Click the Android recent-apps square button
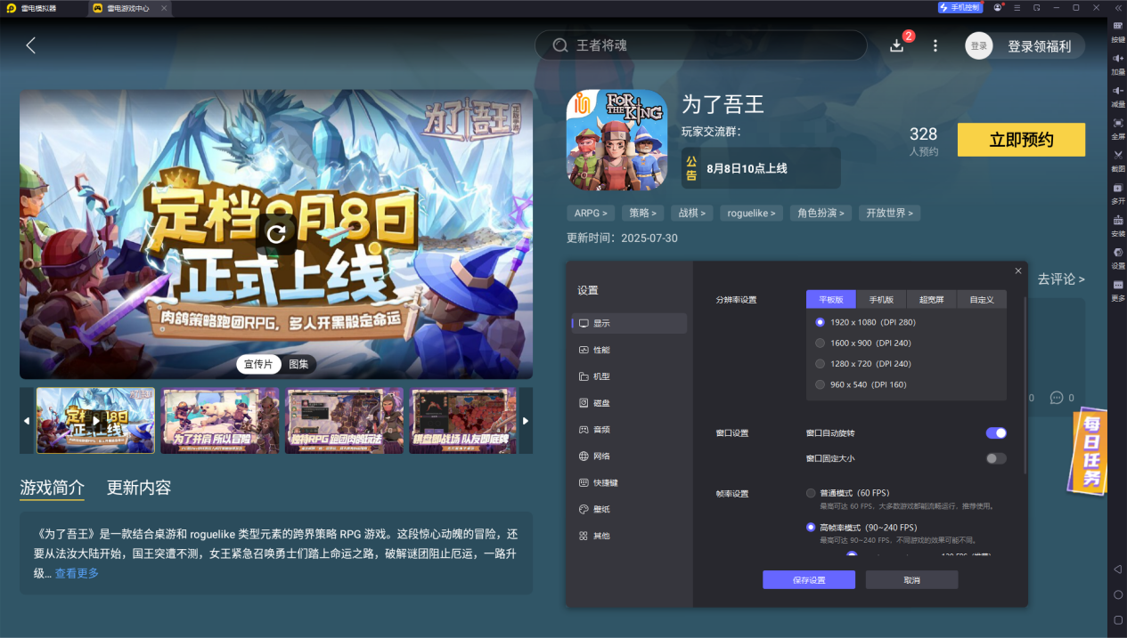This screenshot has height=638, width=1127. (1117, 619)
